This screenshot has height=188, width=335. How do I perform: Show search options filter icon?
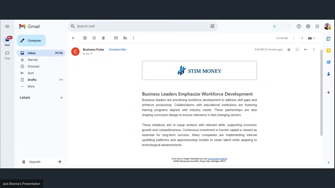tap(212, 26)
